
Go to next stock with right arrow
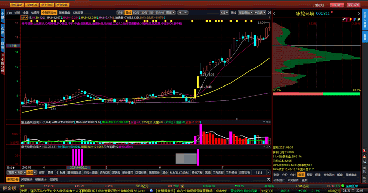pos(359,14)
